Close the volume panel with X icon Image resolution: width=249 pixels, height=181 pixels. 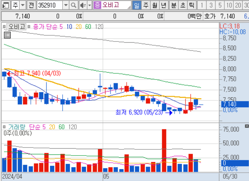click(247, 126)
